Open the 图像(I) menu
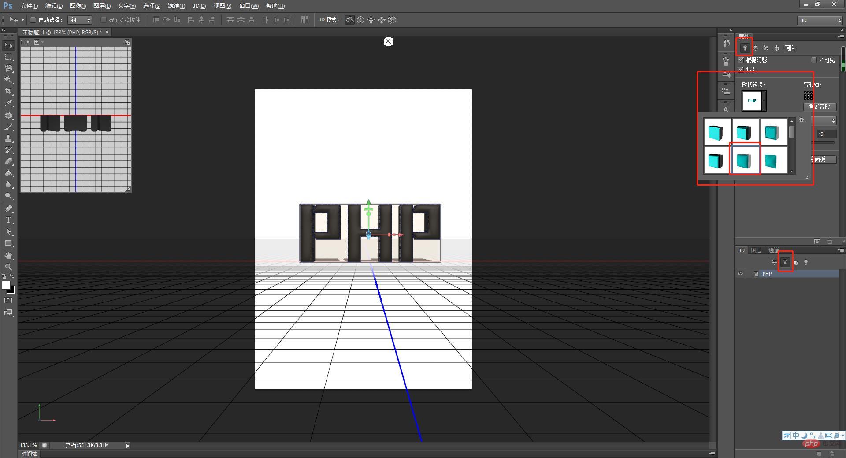 (x=78, y=6)
